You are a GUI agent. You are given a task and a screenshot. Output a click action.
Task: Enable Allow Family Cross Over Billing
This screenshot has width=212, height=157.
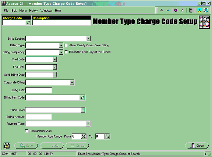pyautogui.click(x=66, y=45)
